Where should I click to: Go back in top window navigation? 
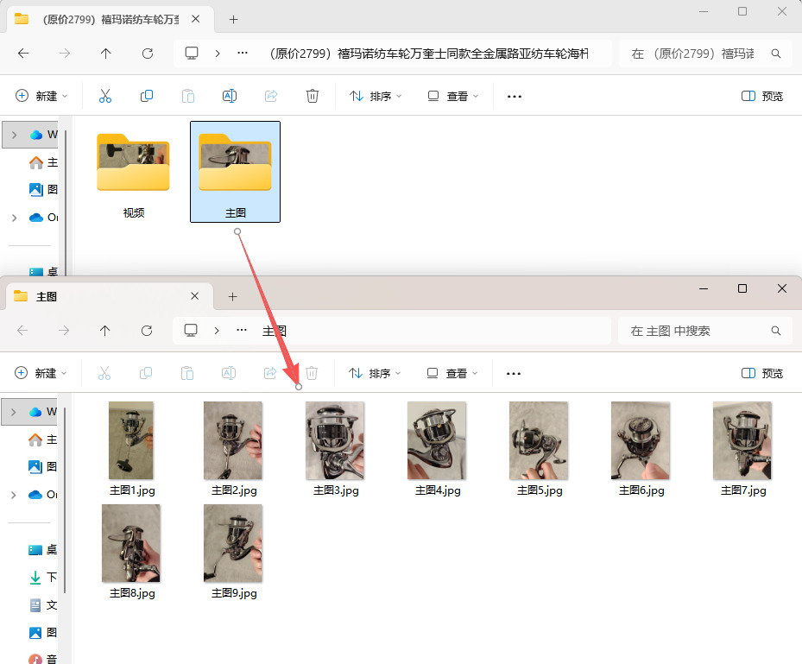[x=23, y=54]
